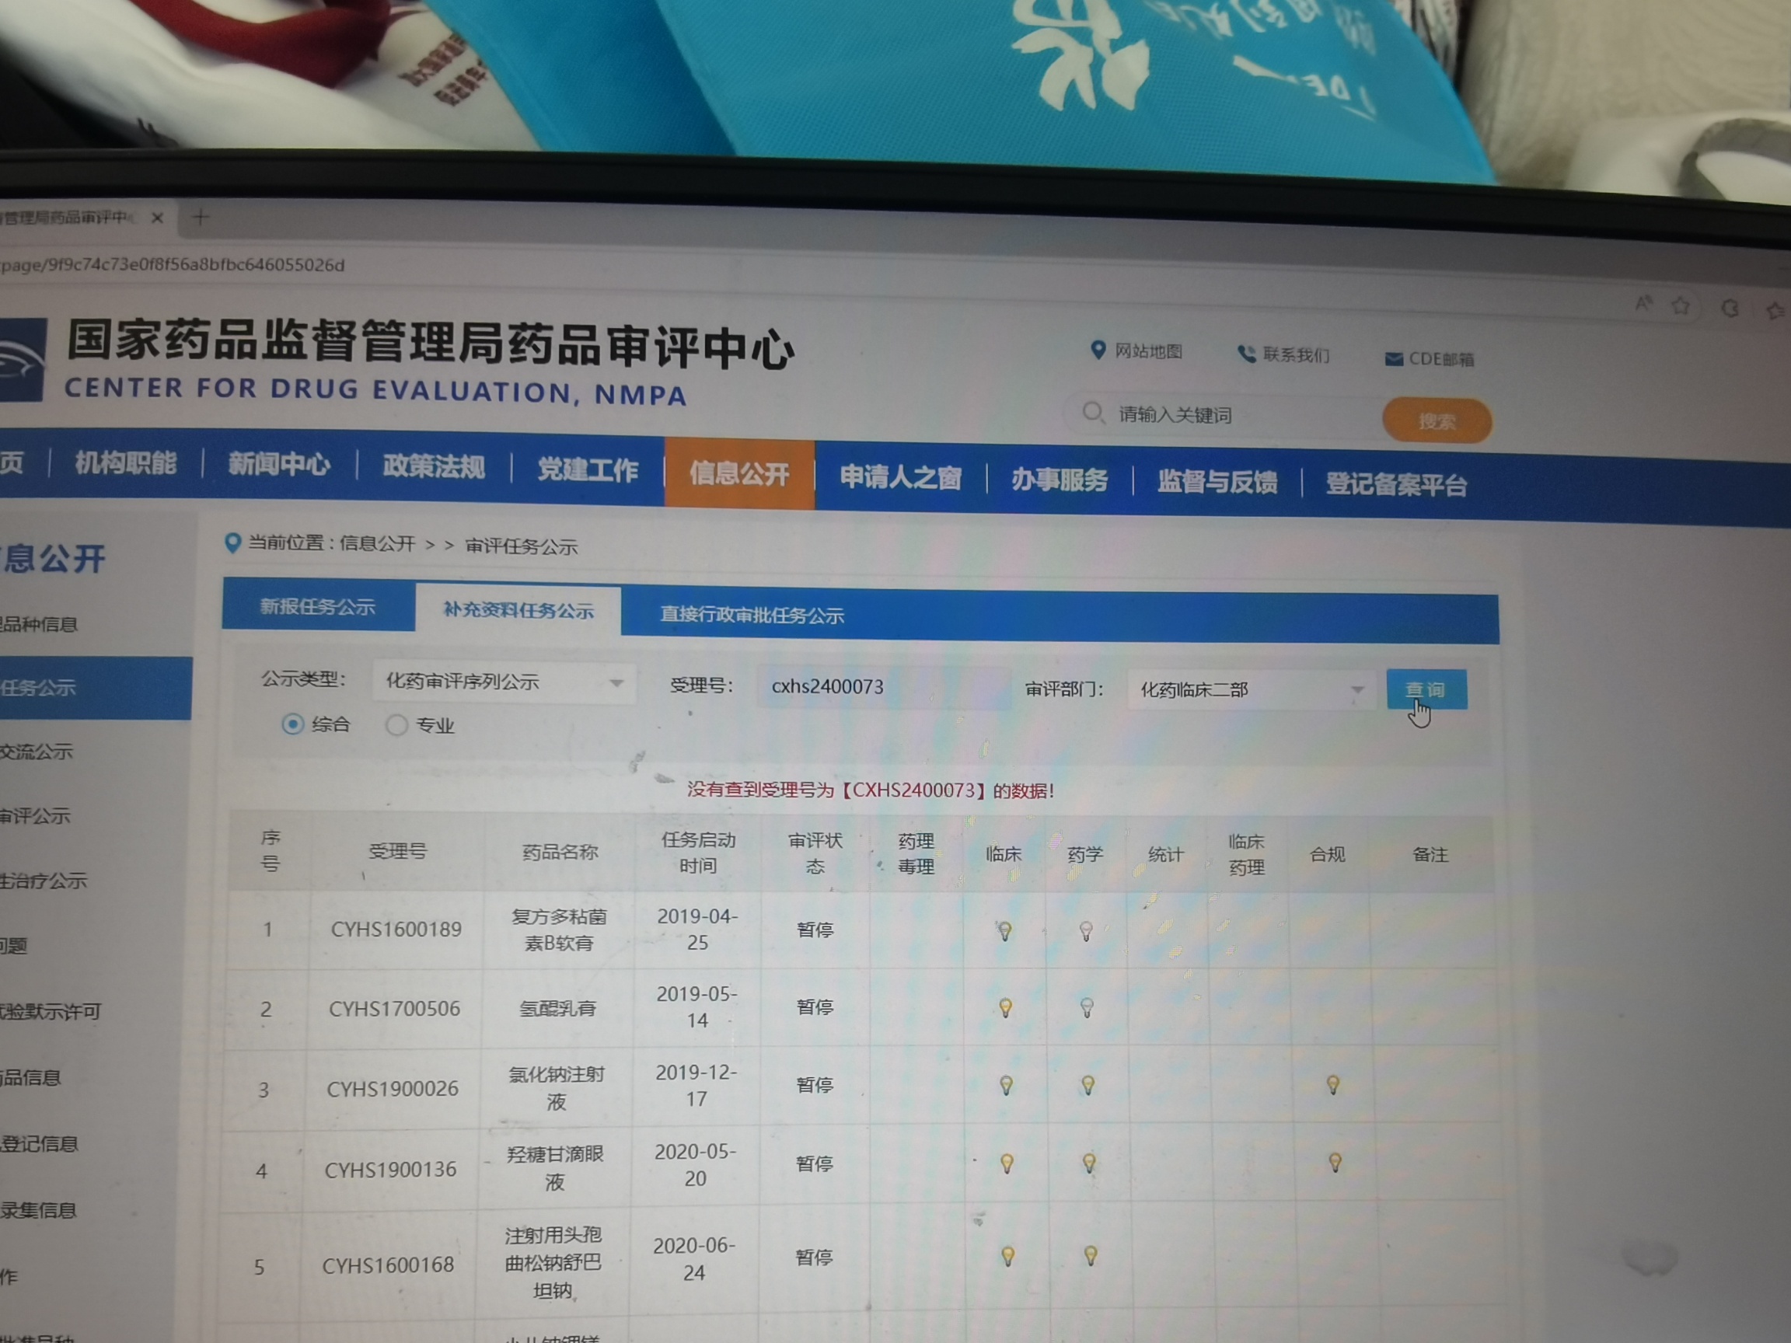The height and width of the screenshot is (1343, 1791).
Task: Click the CDE mailbox envelope icon
Action: [x=1394, y=358]
